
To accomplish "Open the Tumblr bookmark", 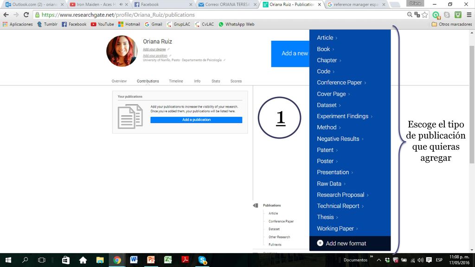I will 47,24.
